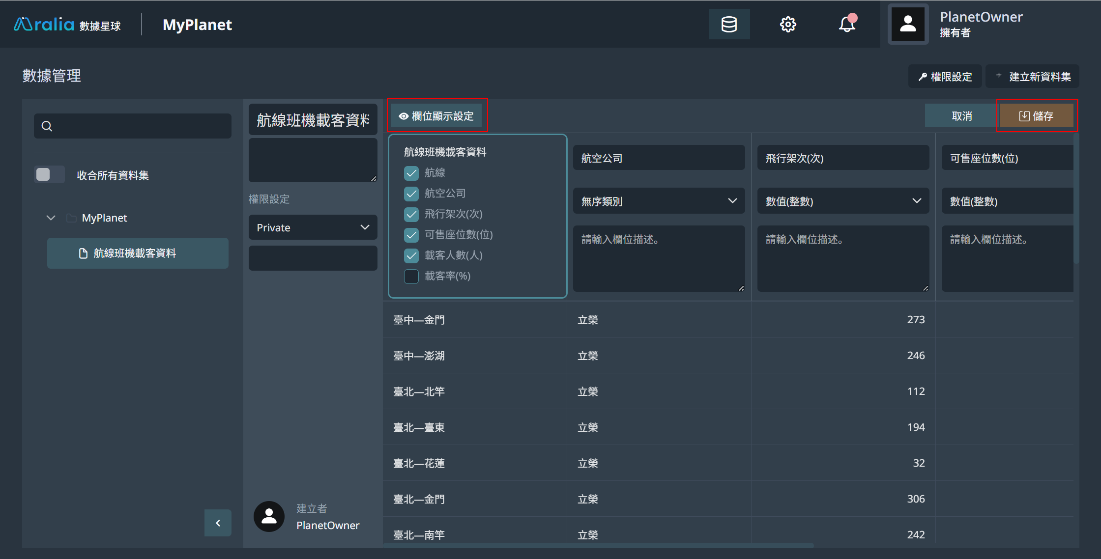Viewport: 1101px width, 559px height.
Task: Click the creator avatar icon
Action: point(269,516)
